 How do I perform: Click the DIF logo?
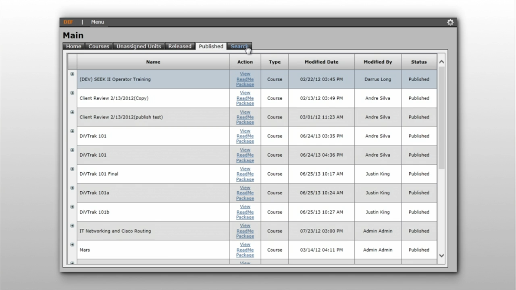tap(68, 22)
